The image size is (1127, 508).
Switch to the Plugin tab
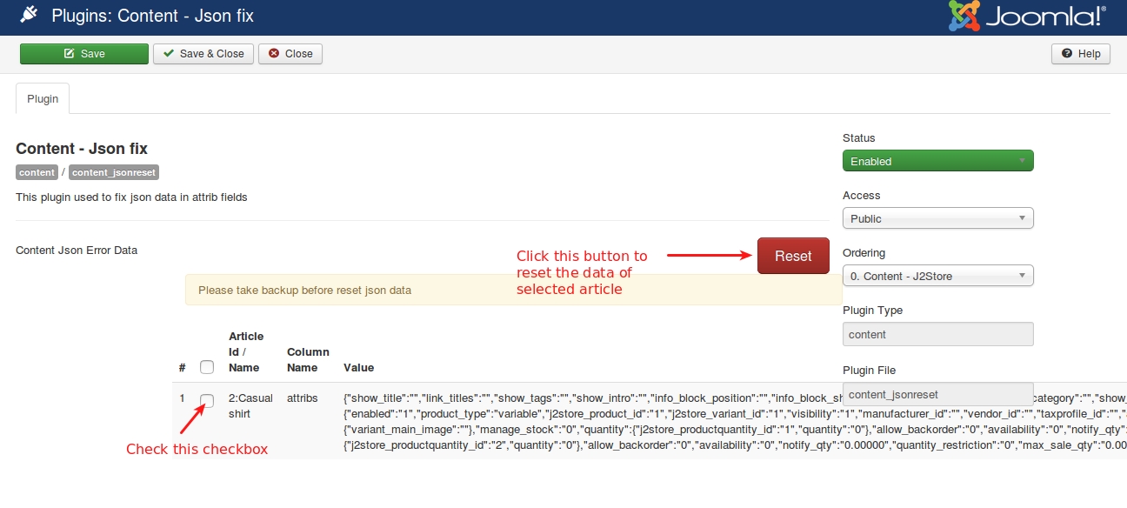(43, 99)
